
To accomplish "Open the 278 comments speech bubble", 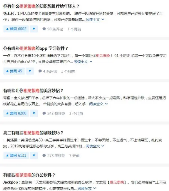I will [54, 156].
